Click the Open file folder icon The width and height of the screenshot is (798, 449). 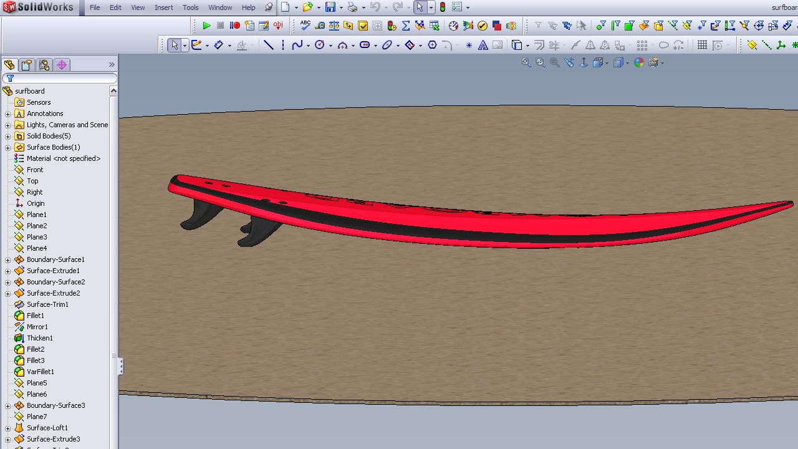click(307, 7)
